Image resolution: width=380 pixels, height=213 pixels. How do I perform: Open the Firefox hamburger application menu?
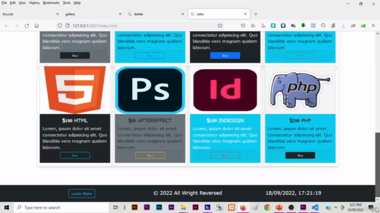373,25
